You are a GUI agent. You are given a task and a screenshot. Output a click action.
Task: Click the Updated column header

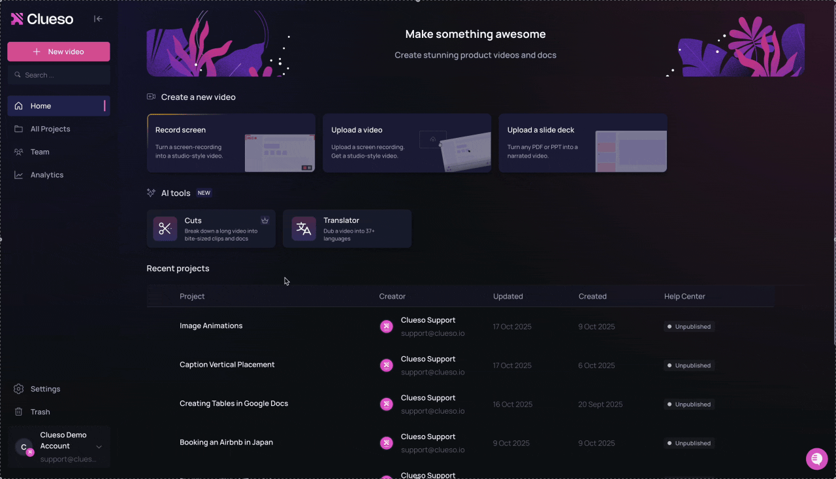point(508,297)
